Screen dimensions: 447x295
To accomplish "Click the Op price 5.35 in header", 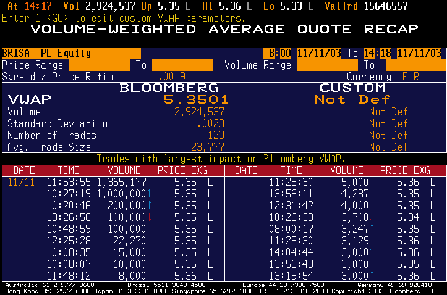I will (x=169, y=6).
